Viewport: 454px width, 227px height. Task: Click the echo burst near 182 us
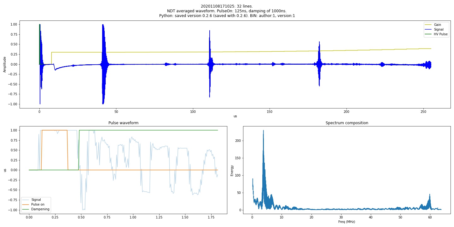(x=320, y=64)
